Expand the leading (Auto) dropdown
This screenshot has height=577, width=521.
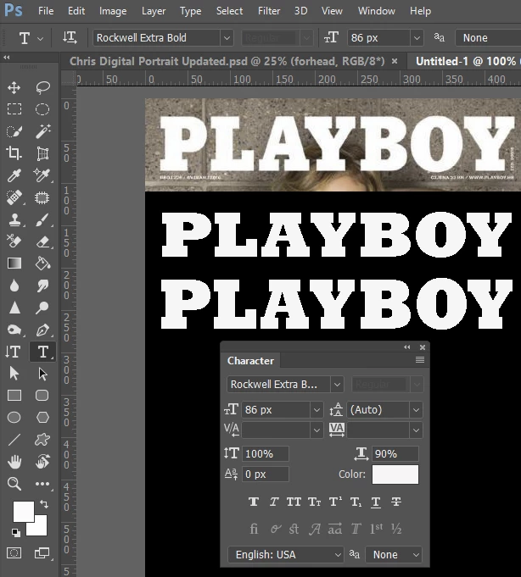416,410
